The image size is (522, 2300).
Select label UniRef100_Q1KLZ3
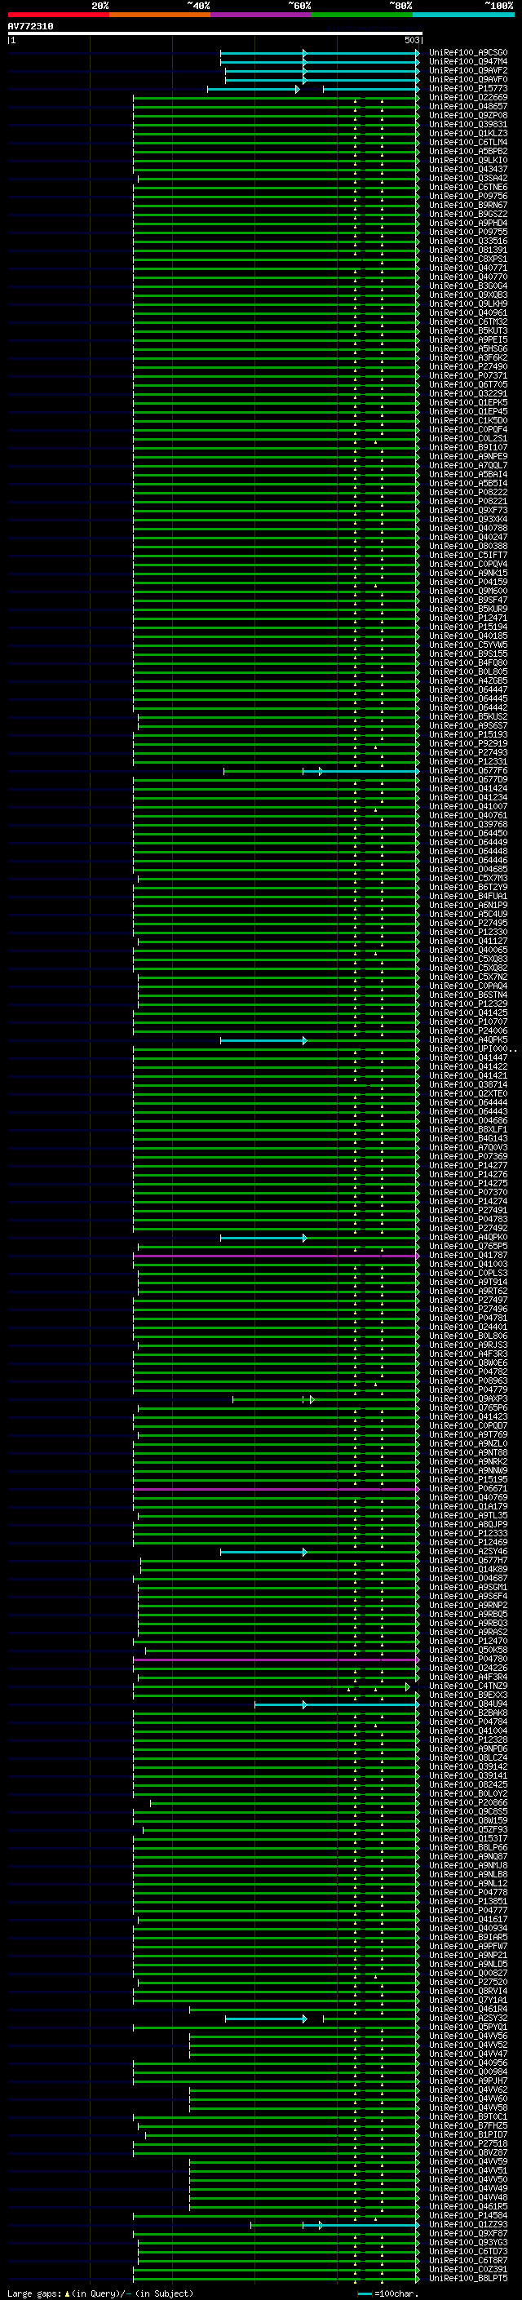(468, 133)
